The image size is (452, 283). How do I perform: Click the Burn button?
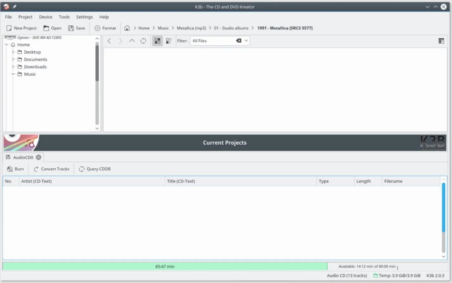(15, 169)
